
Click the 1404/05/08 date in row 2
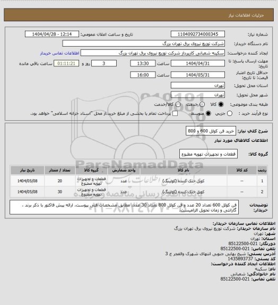click(27, 192)
